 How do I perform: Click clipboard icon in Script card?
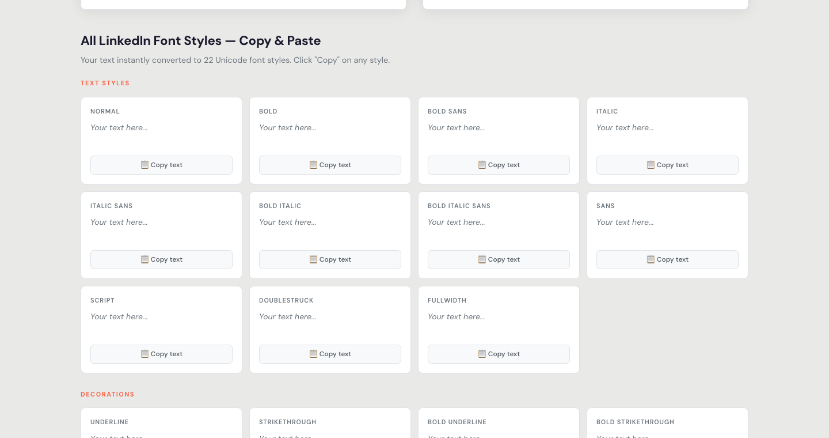coord(144,354)
